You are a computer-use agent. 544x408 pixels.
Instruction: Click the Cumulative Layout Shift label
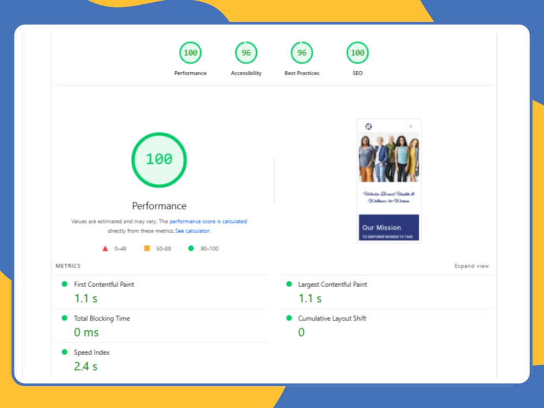pyautogui.click(x=332, y=318)
